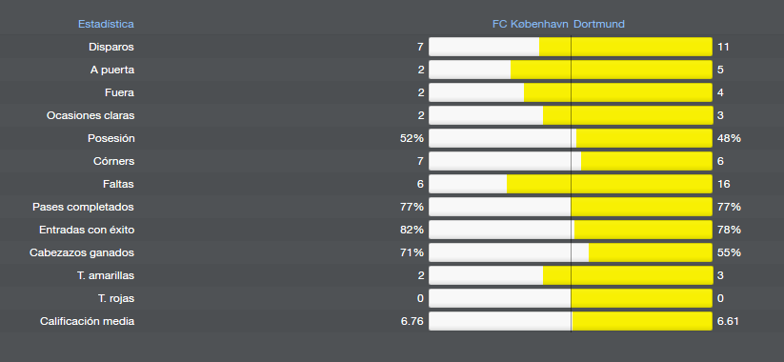Click the 6.76 average rating value

point(412,321)
